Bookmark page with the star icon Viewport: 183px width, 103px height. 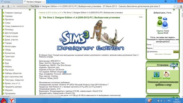coord(174,6)
